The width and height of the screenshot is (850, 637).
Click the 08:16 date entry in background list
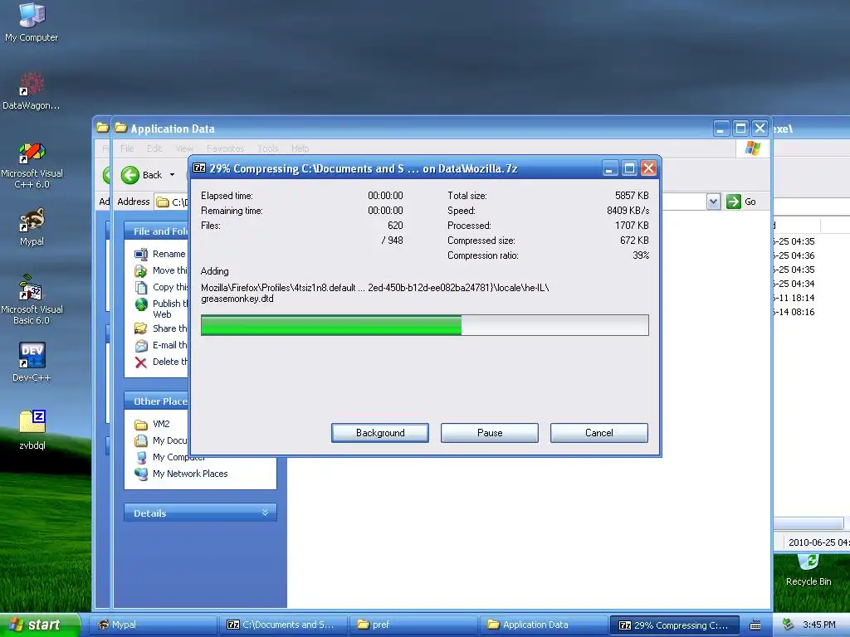(794, 312)
